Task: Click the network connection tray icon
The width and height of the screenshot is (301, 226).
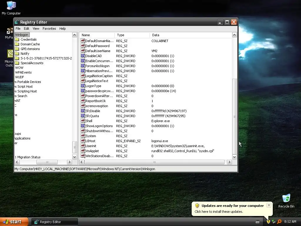Action: point(274,222)
